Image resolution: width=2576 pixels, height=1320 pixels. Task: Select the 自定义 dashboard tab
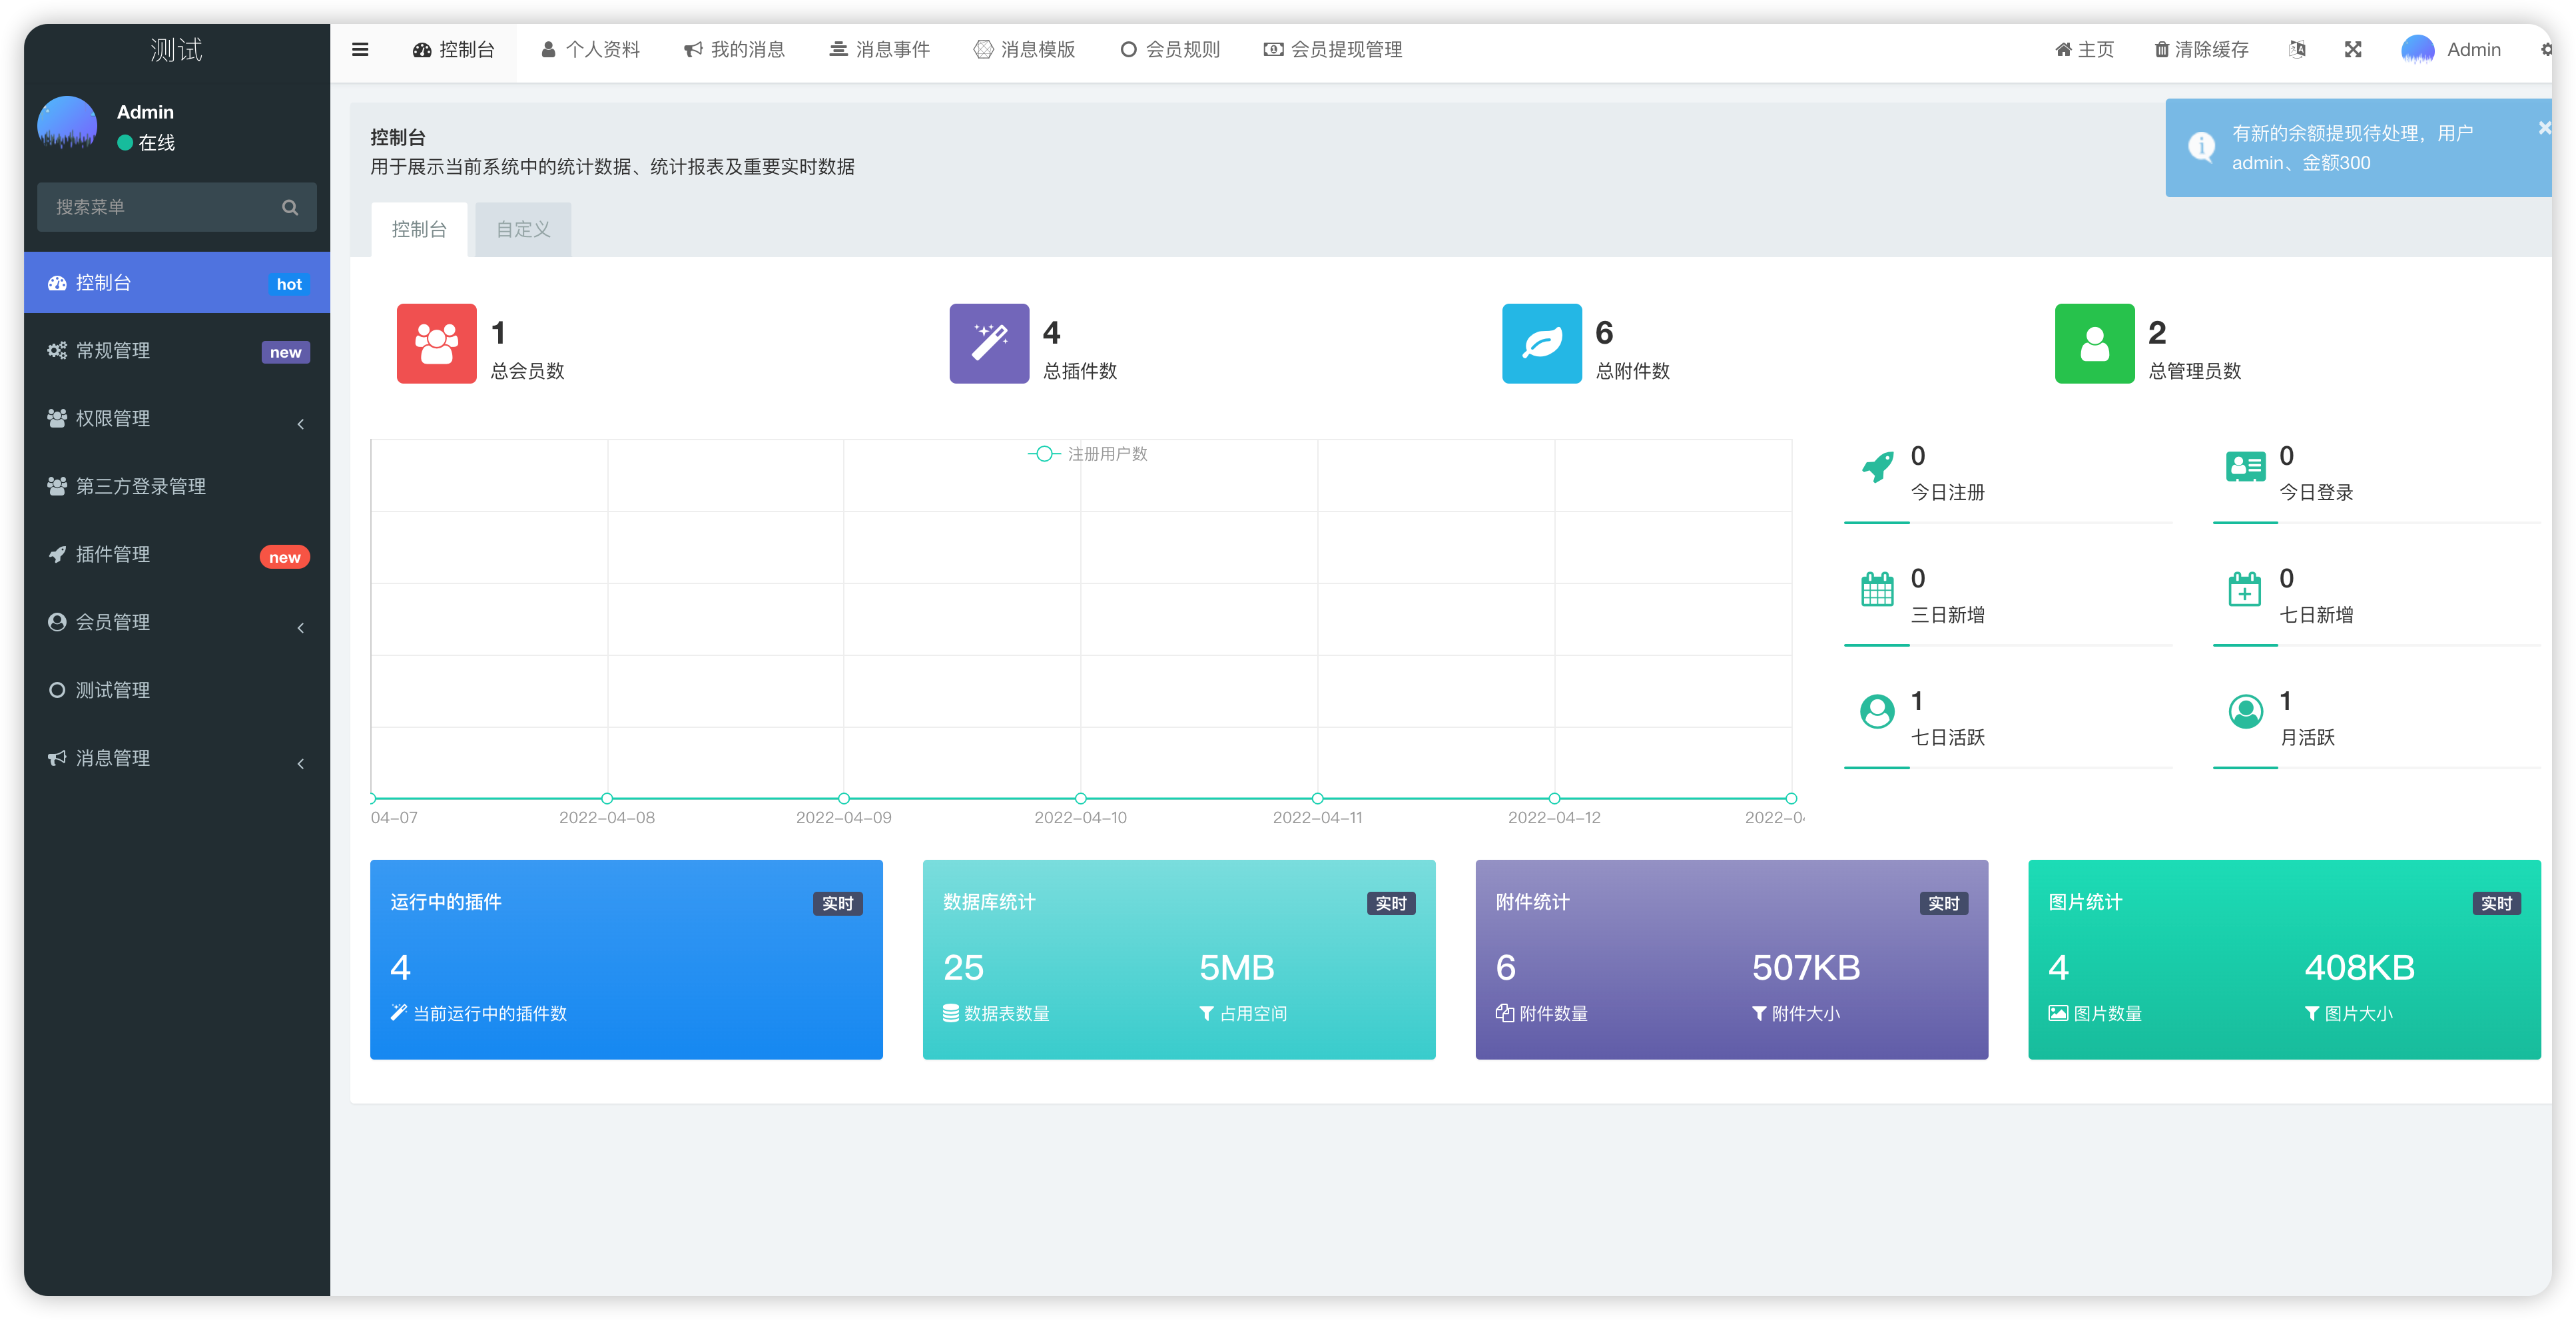pos(523,230)
